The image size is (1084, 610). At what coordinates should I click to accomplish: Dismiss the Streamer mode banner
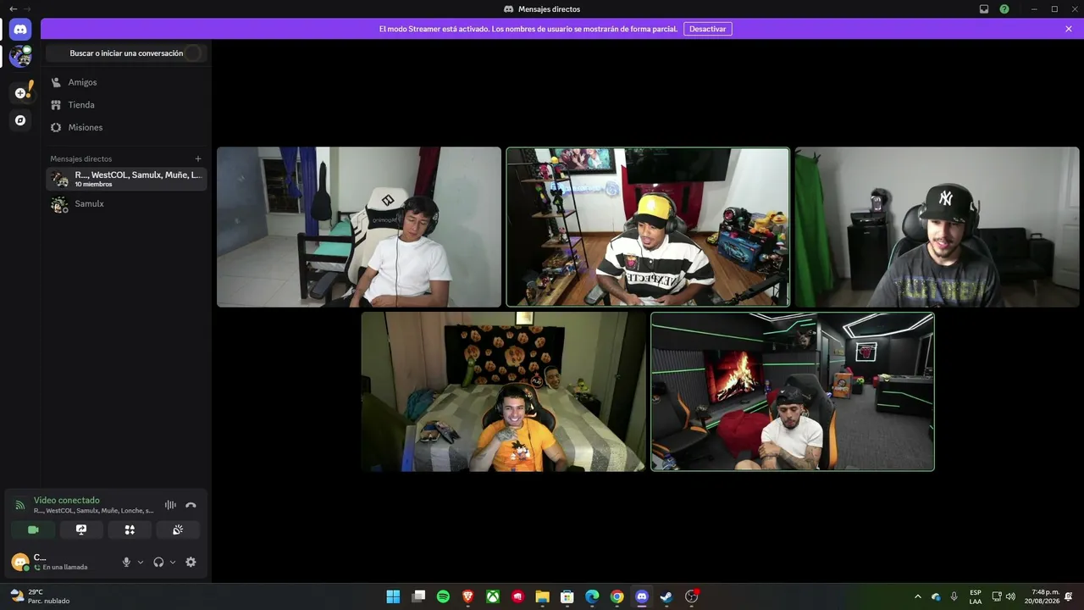point(1069,29)
